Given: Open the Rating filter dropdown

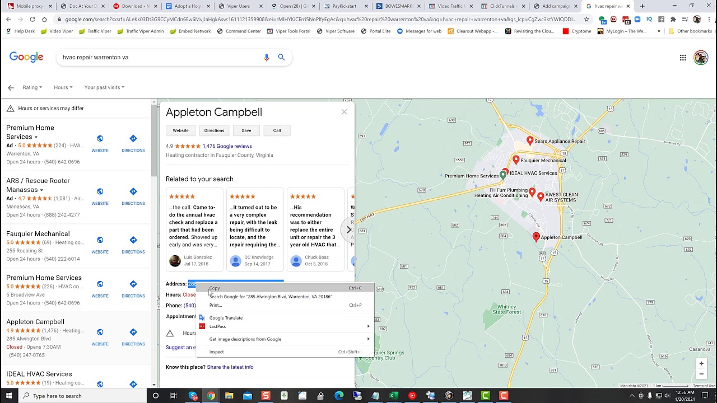Looking at the screenshot, I should (x=32, y=87).
